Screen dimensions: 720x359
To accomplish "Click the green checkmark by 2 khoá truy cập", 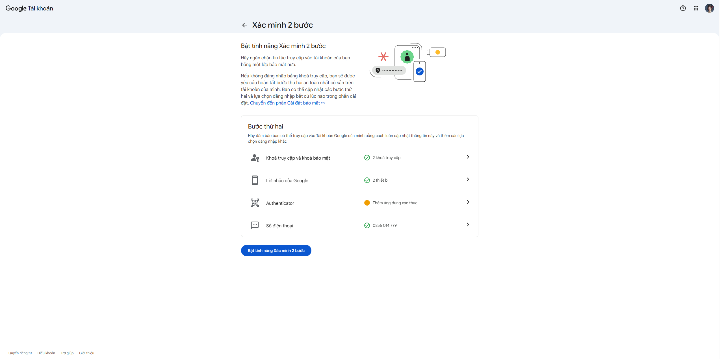I will pyautogui.click(x=367, y=158).
